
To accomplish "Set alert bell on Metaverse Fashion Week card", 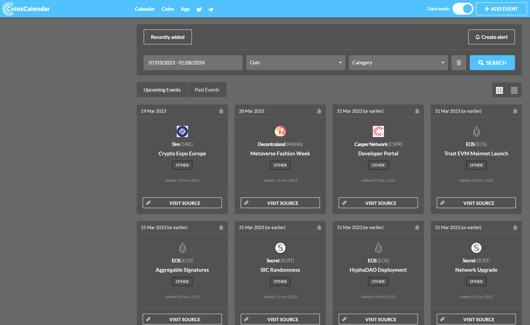I will point(319,111).
